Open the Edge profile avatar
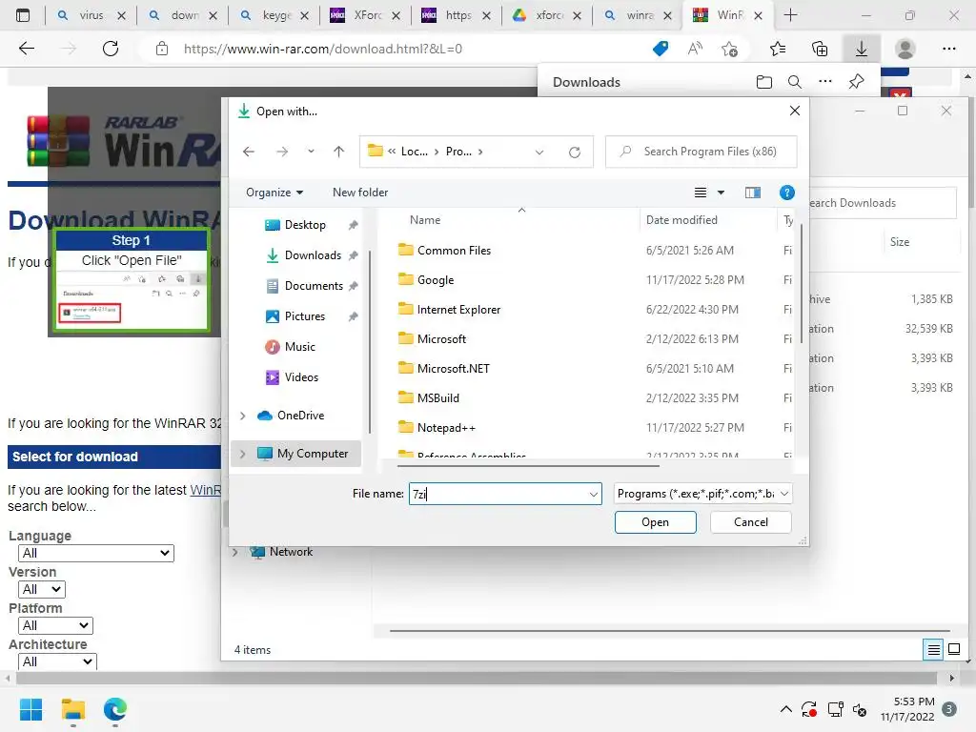This screenshot has height=732, width=976. click(905, 49)
